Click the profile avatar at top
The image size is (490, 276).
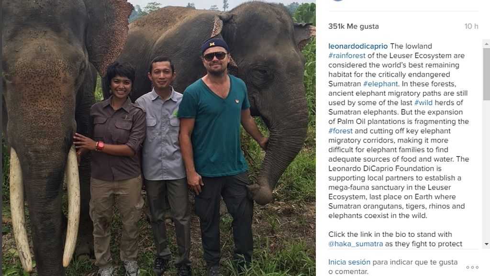coord(338,0)
